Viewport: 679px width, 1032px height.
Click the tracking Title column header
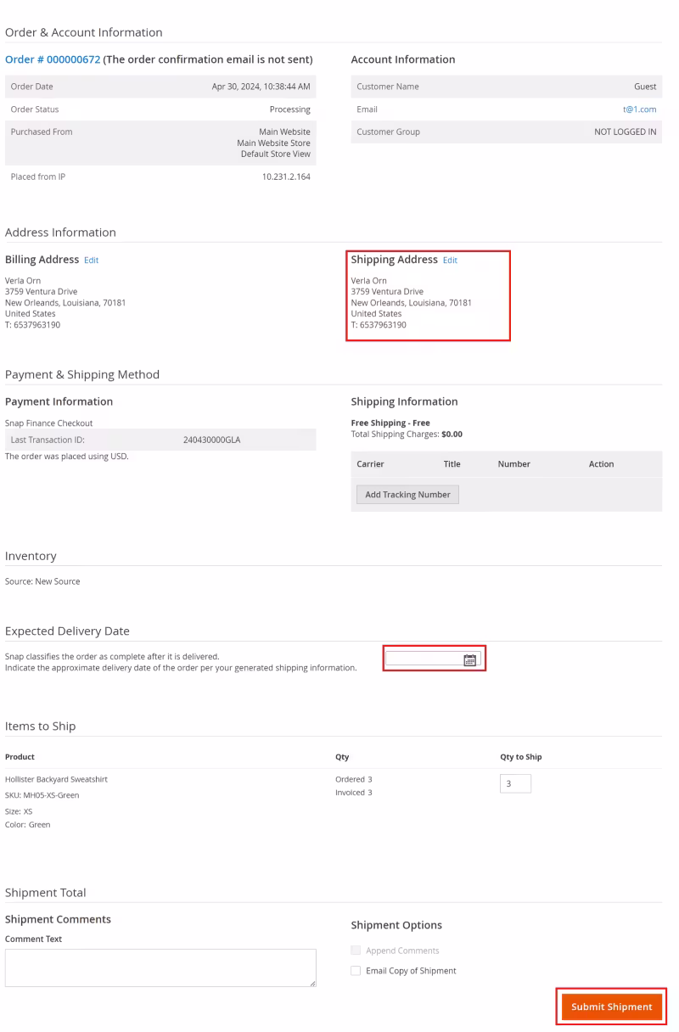(x=452, y=464)
